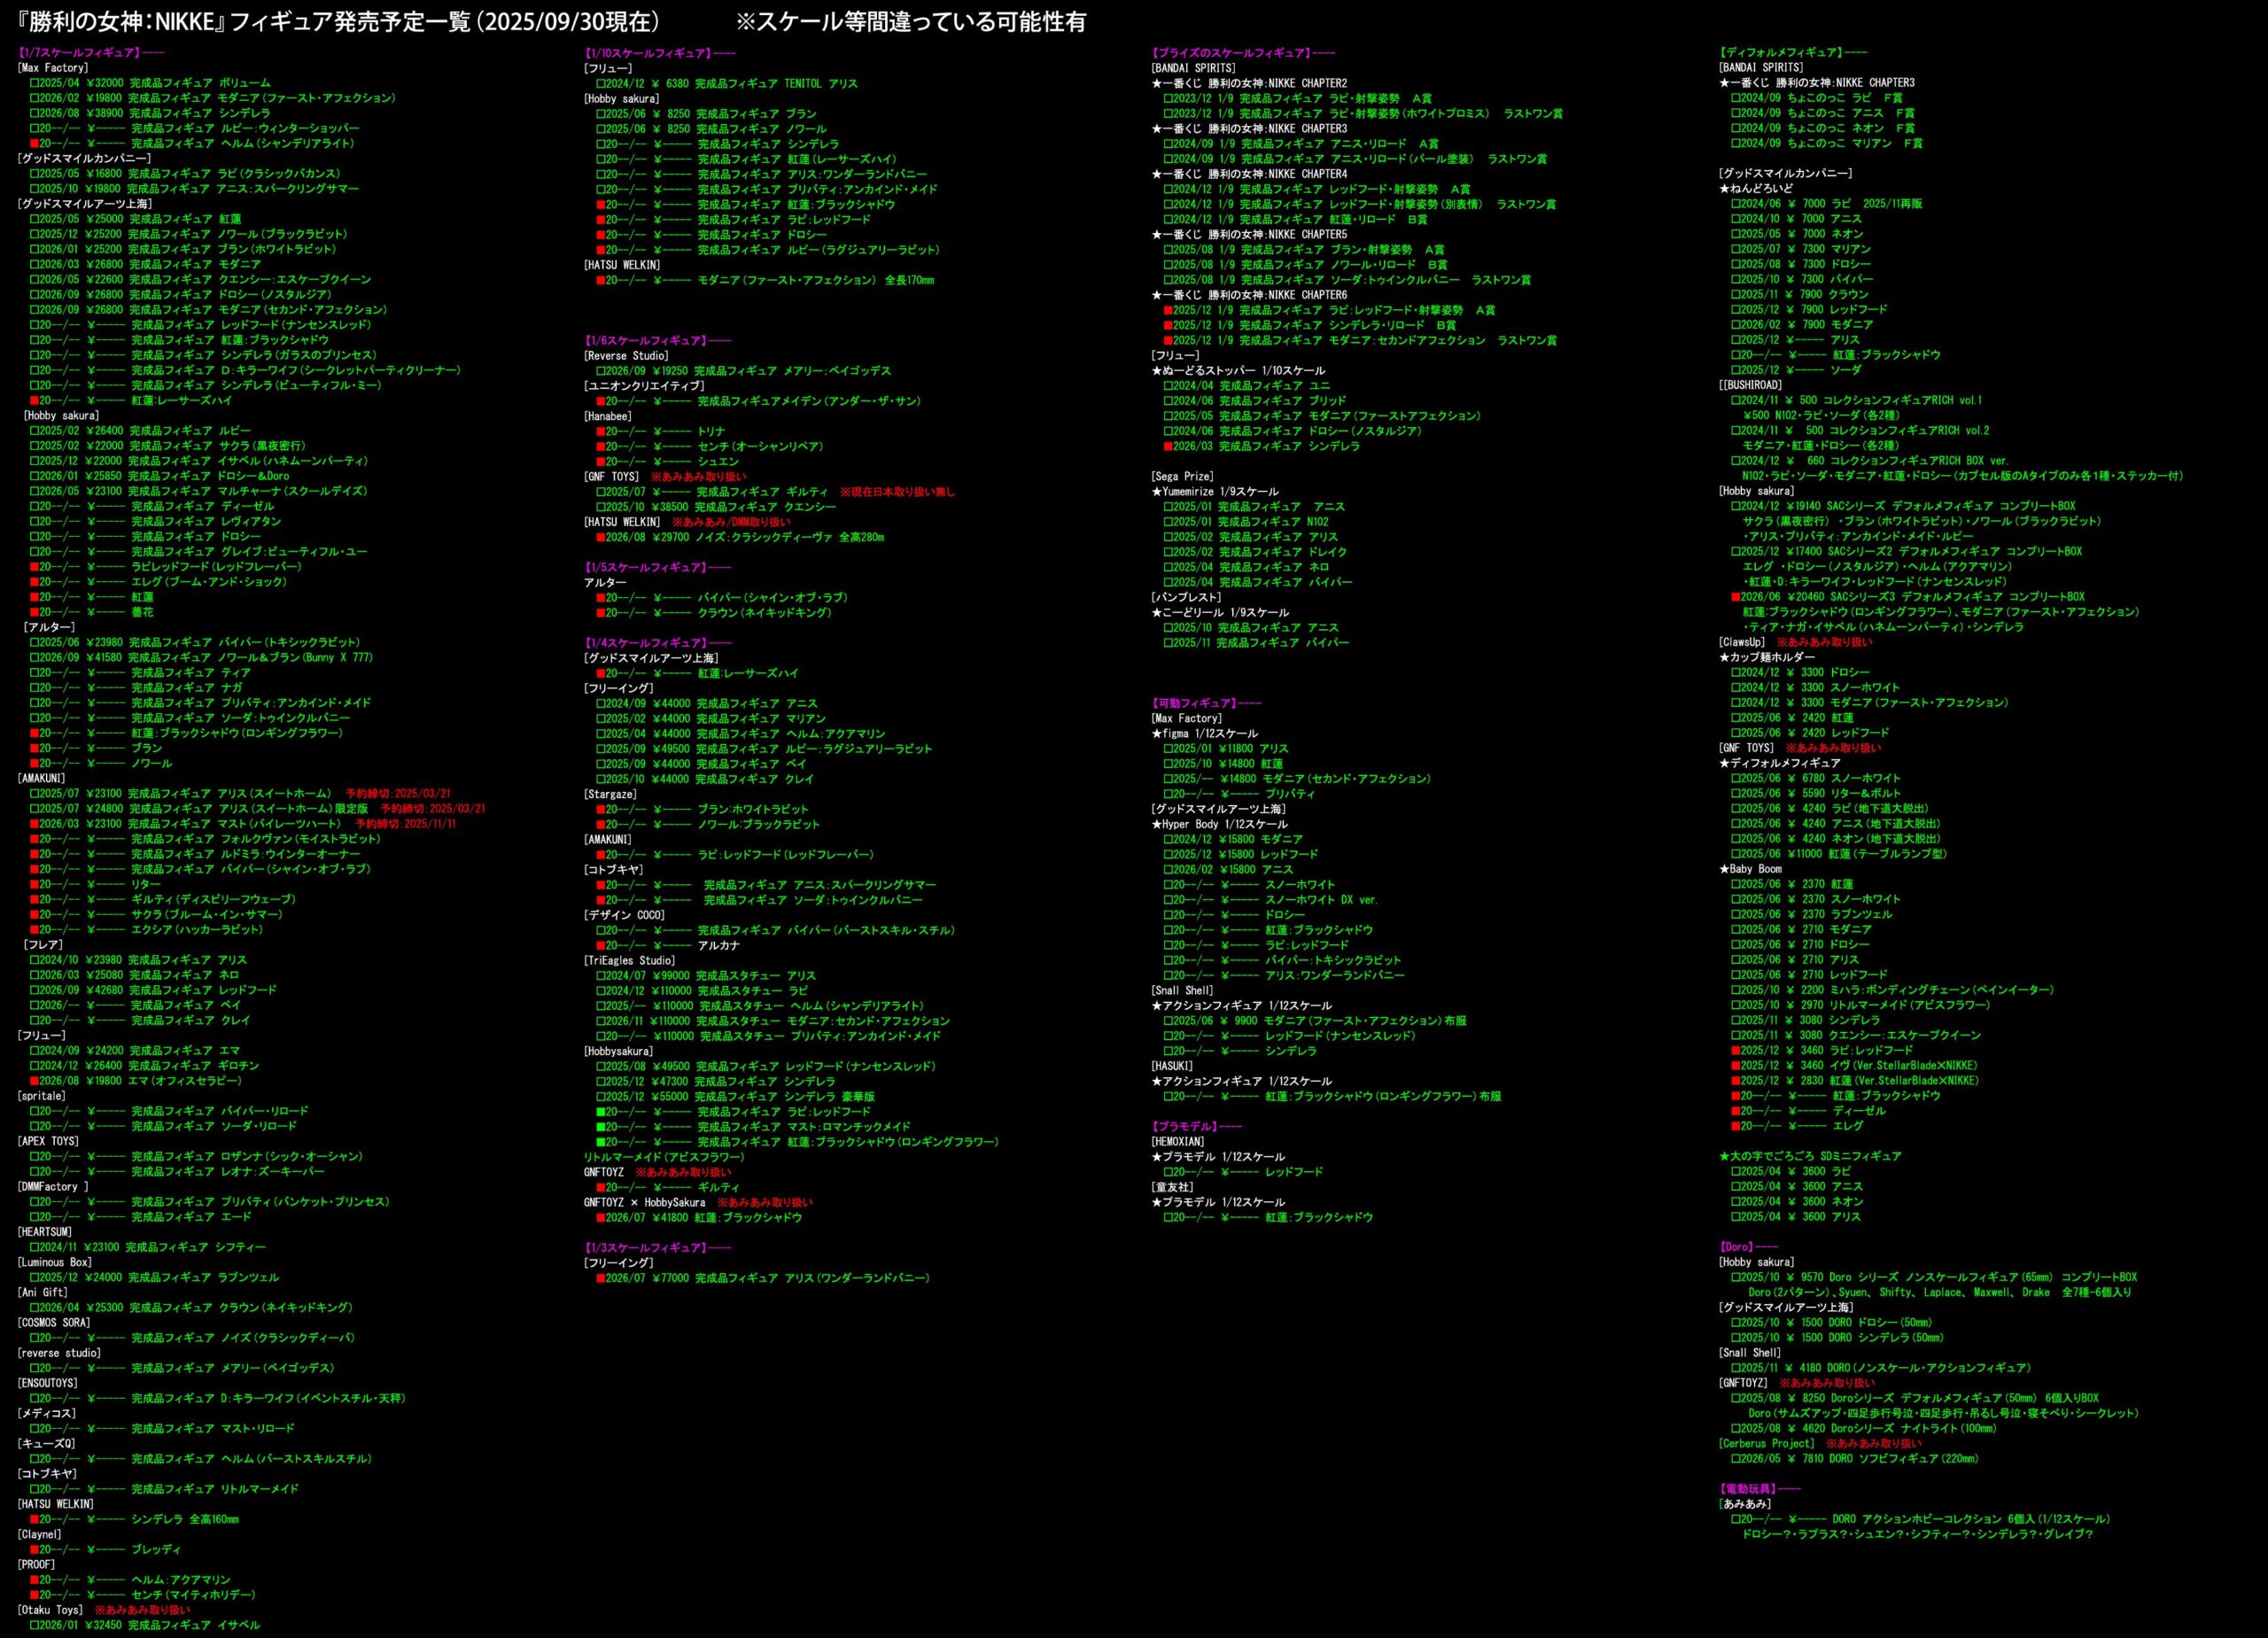Select the [TriEagles Studio] maker label

click(630, 960)
